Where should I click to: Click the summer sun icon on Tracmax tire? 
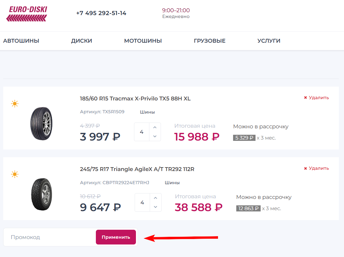pos(15,104)
